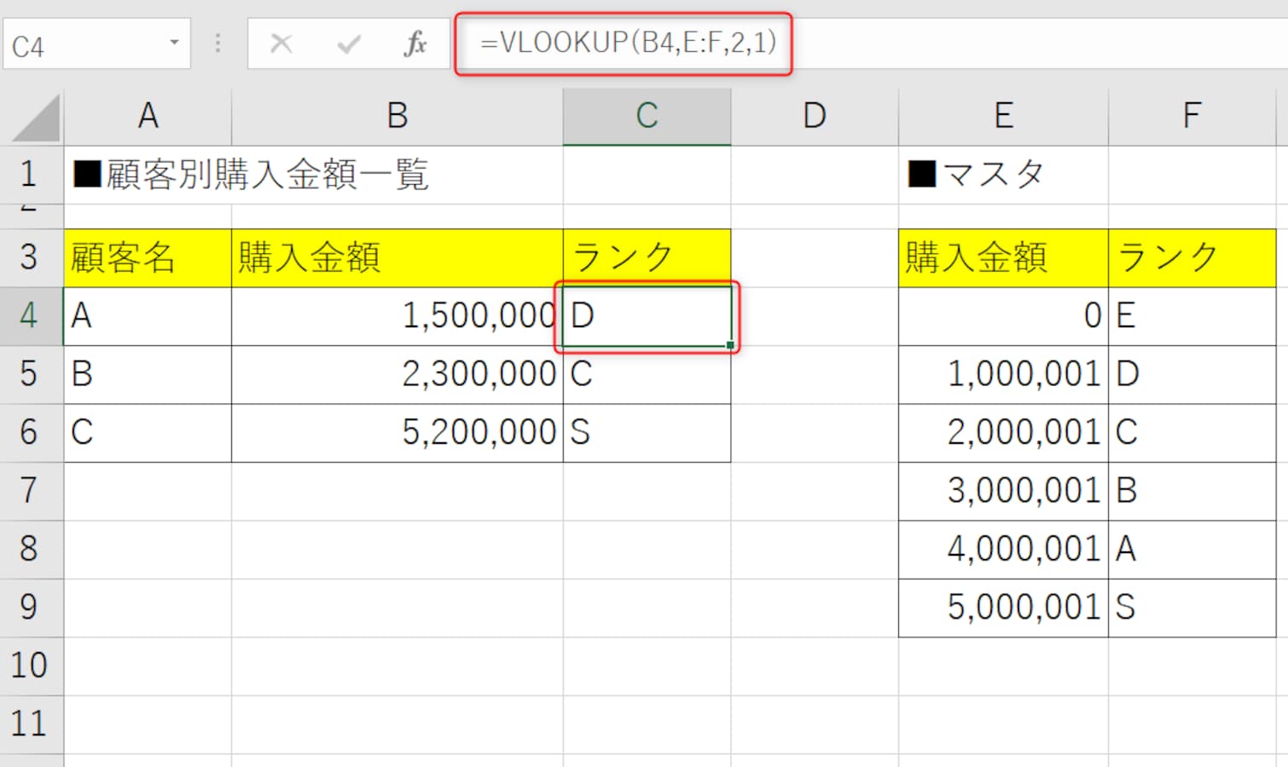The height and width of the screenshot is (767, 1288).
Task: Click master rank cell A in column F
Action: pos(1192,550)
